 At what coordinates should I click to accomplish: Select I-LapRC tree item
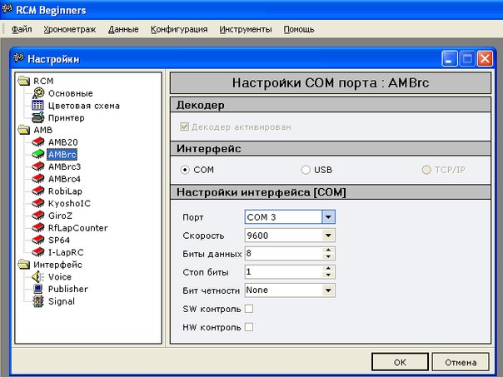click(x=66, y=252)
